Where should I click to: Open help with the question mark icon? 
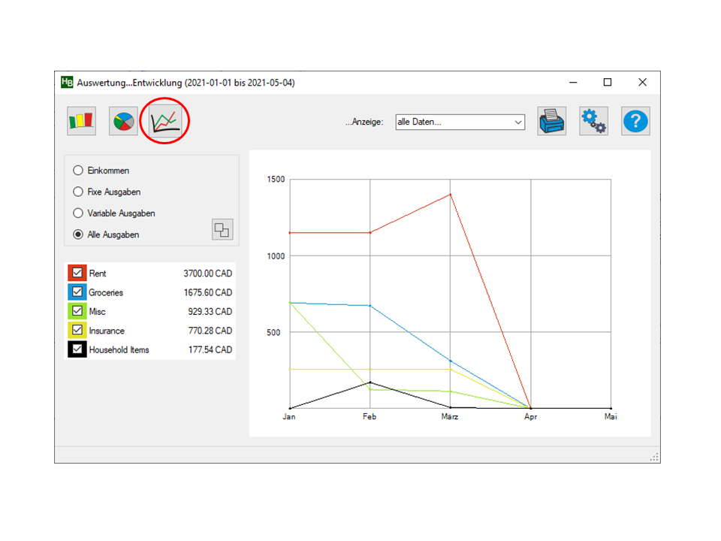click(635, 121)
